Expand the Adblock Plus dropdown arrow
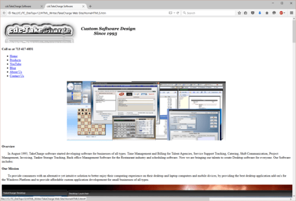Image resolution: width=296 pixels, height=201 pixels. tap(284, 13)
